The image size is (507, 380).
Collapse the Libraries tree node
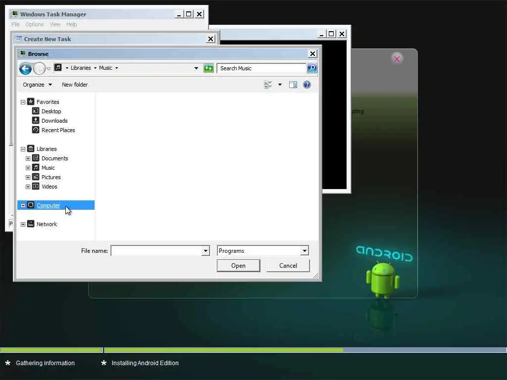click(23, 149)
